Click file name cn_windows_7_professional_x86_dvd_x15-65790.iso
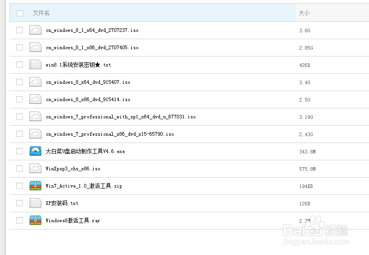Viewport: 369px width, 255px height. coord(110,134)
